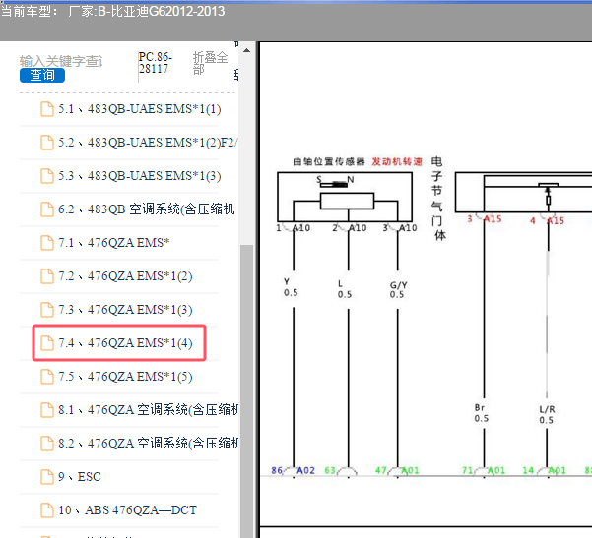
Task: Click the Y 0.5 wire label
Action: click(291, 287)
